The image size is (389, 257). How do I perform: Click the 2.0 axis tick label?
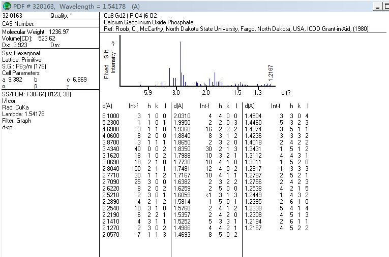tap(205, 93)
